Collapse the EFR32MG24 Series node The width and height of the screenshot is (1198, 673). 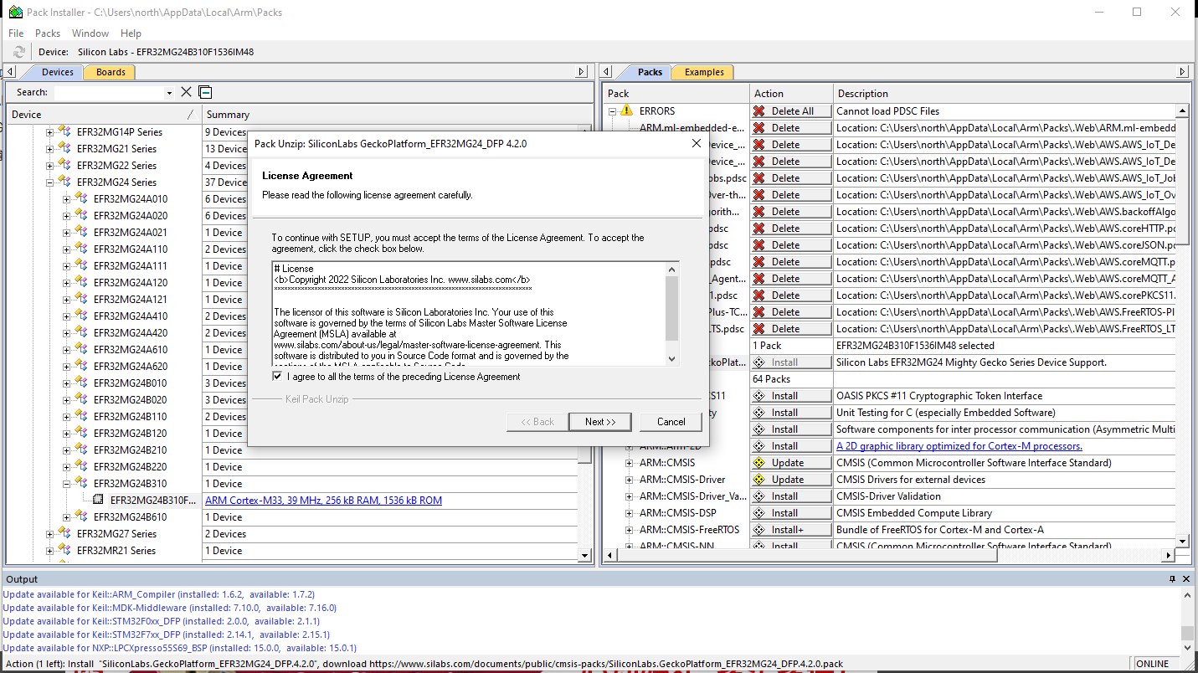50,182
